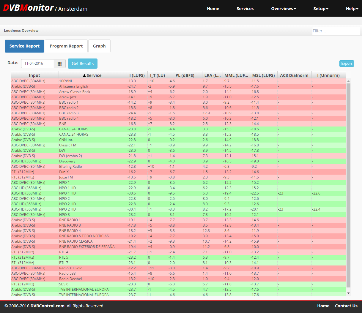This screenshot has height=313, width=362.
Task: Open Services in top navigation
Action: point(245,9)
